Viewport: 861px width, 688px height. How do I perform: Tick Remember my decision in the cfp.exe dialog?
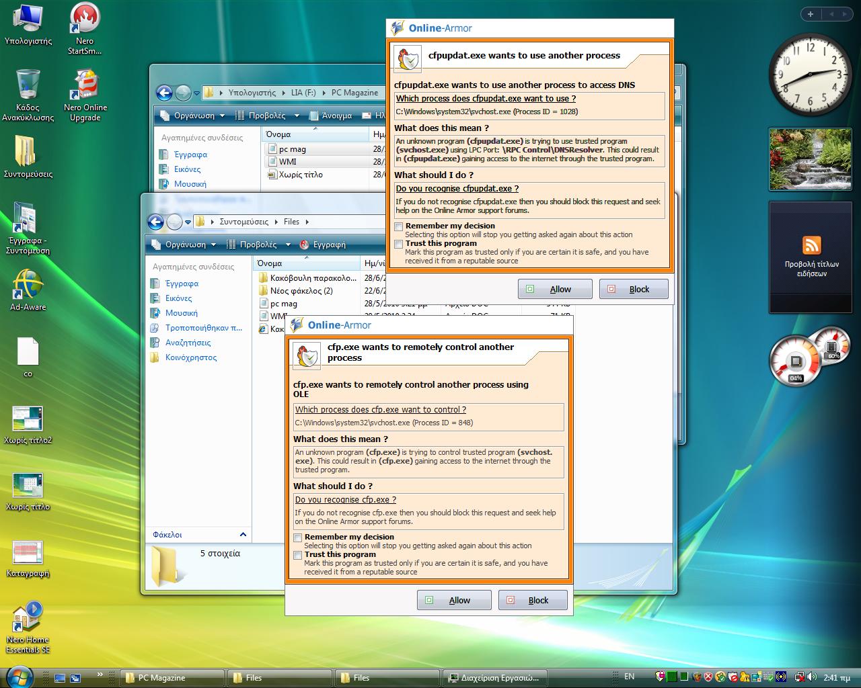tap(298, 537)
